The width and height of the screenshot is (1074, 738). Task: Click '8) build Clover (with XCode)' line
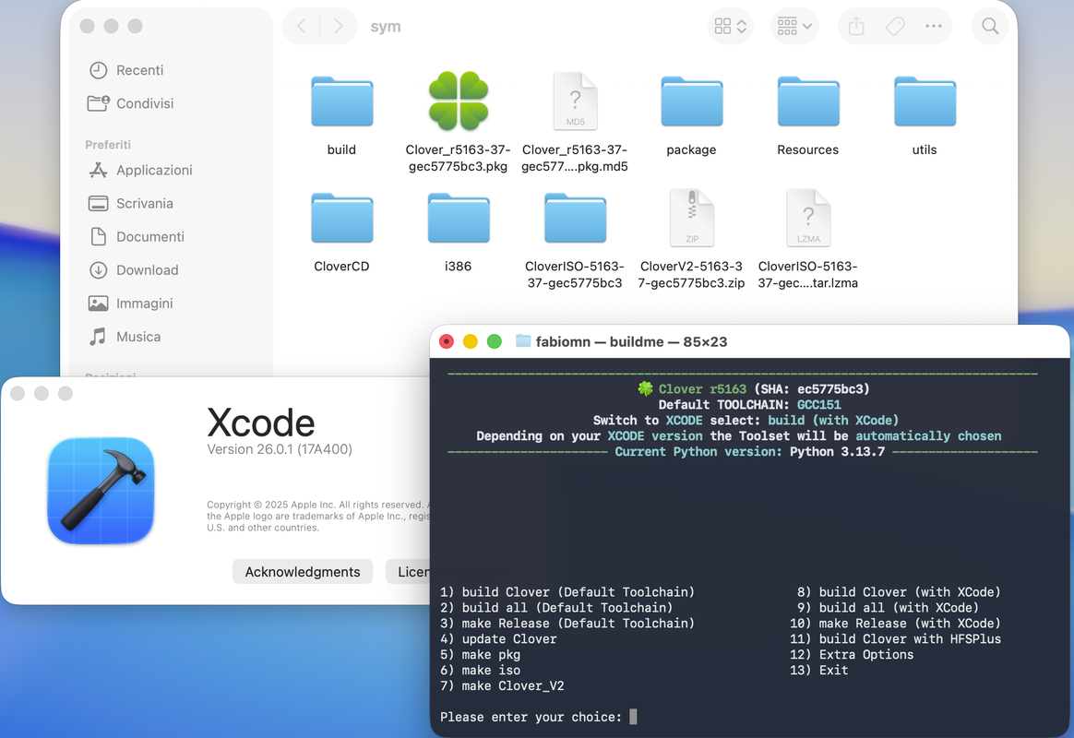pyautogui.click(x=899, y=591)
